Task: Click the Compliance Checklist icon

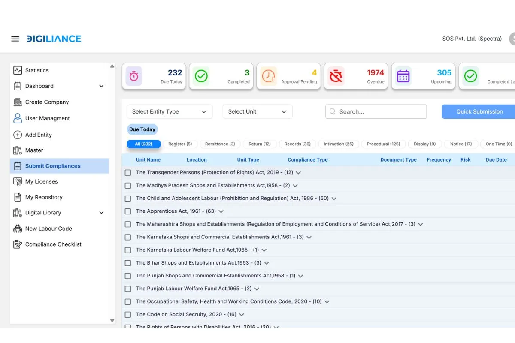Action: click(18, 244)
